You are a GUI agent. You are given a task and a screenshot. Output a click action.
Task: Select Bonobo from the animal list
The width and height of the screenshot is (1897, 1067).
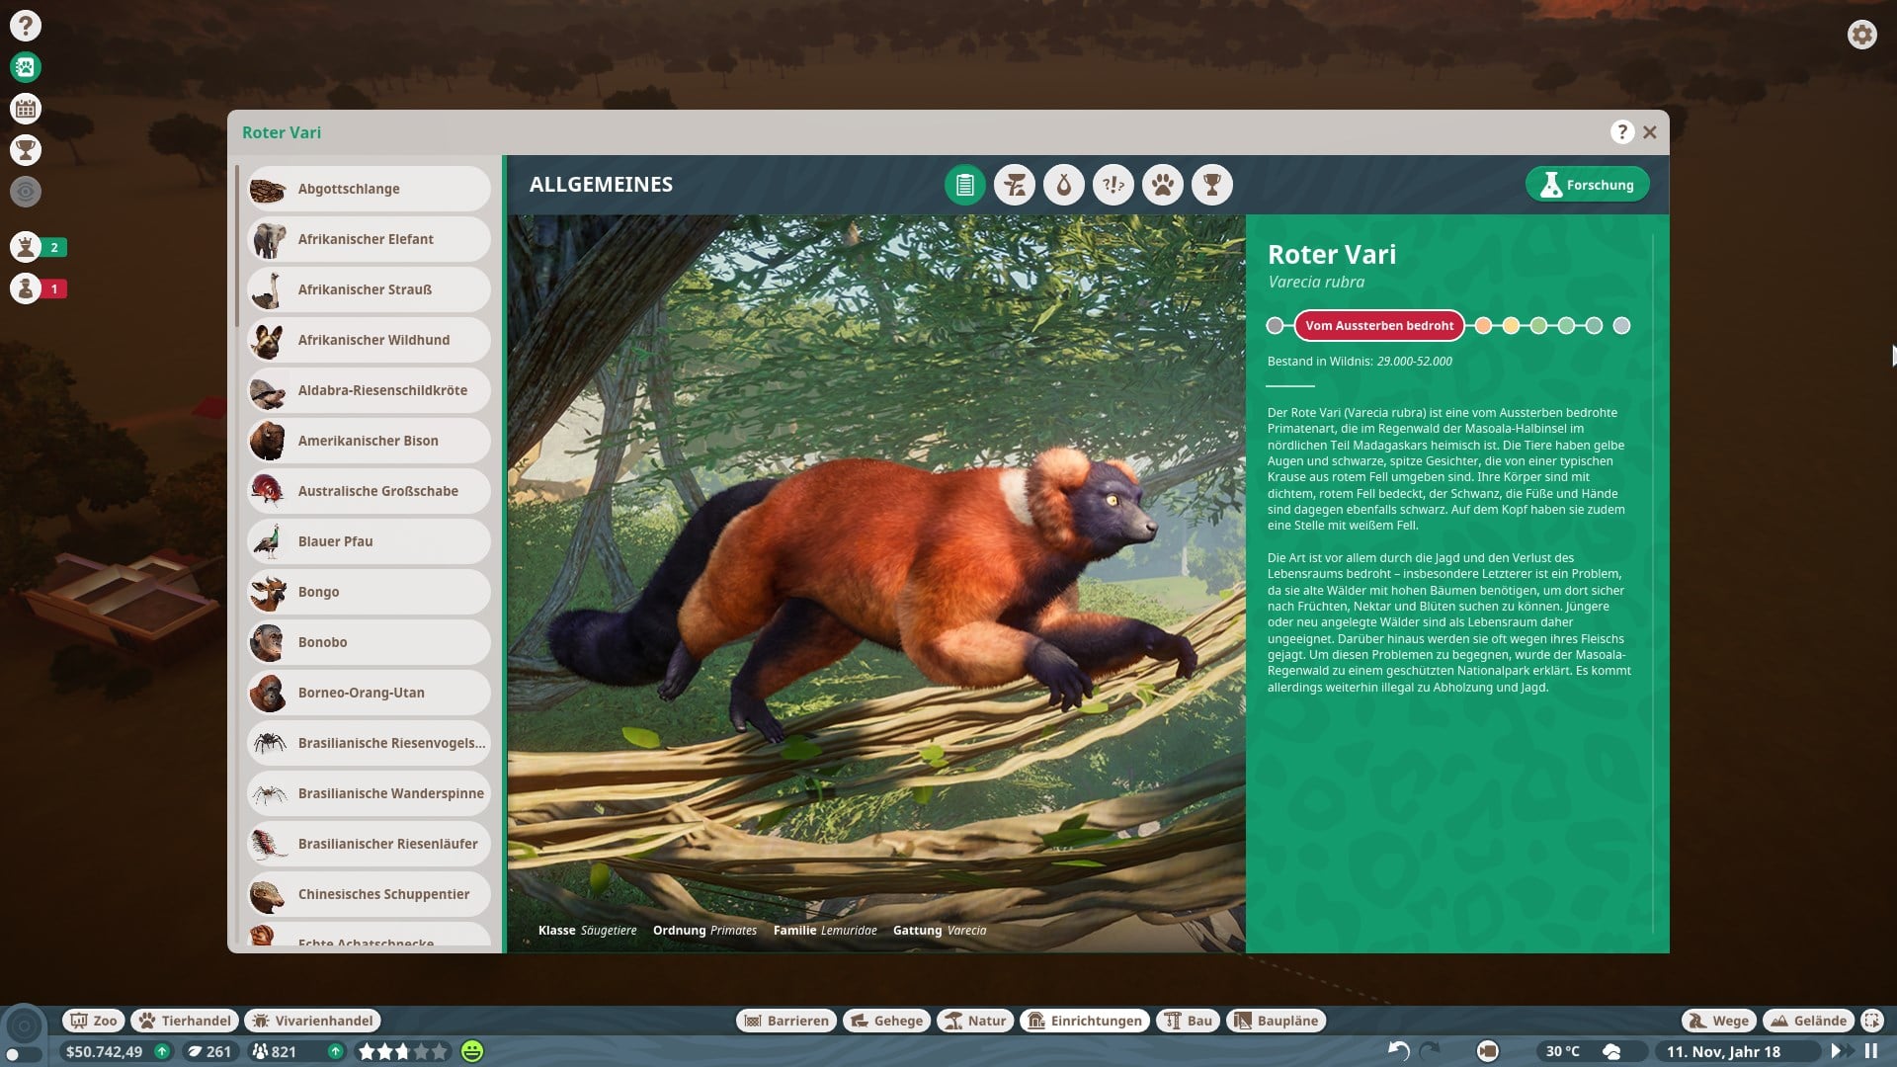pyautogui.click(x=368, y=642)
